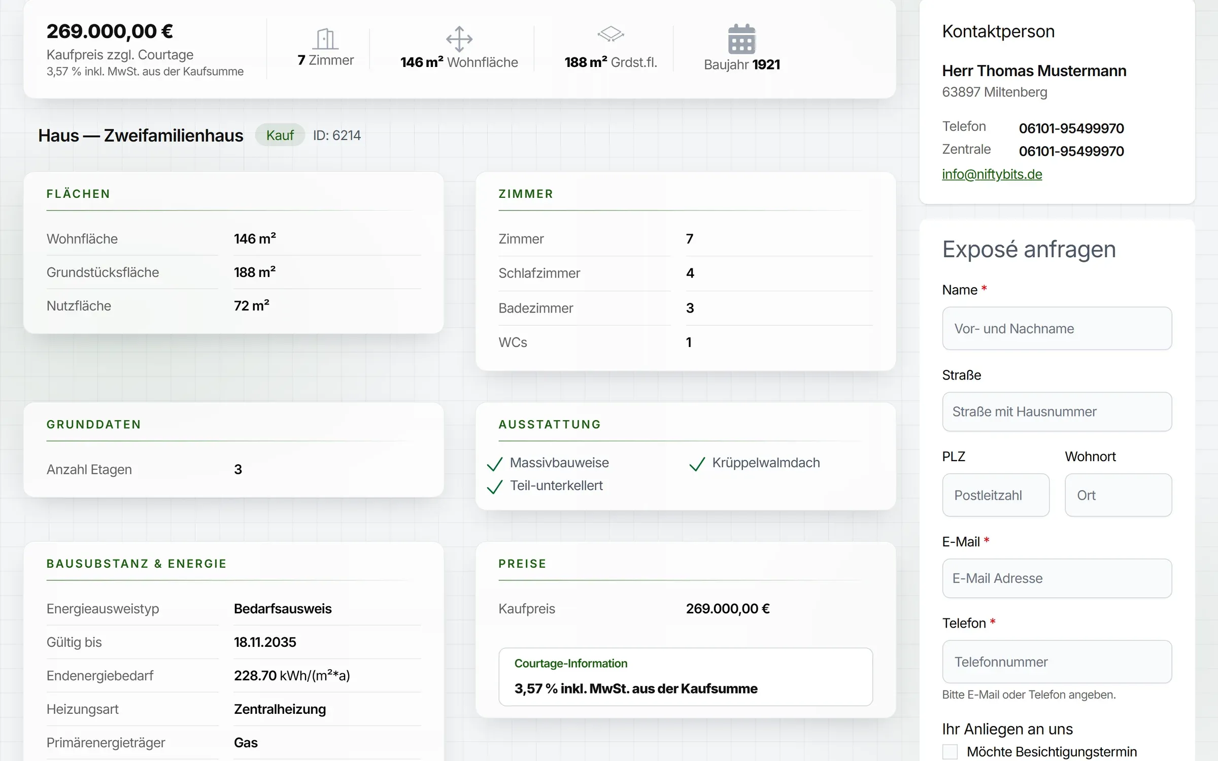Click the Schlafzimmer value 4
This screenshot has height=761, width=1218.
pyautogui.click(x=690, y=273)
